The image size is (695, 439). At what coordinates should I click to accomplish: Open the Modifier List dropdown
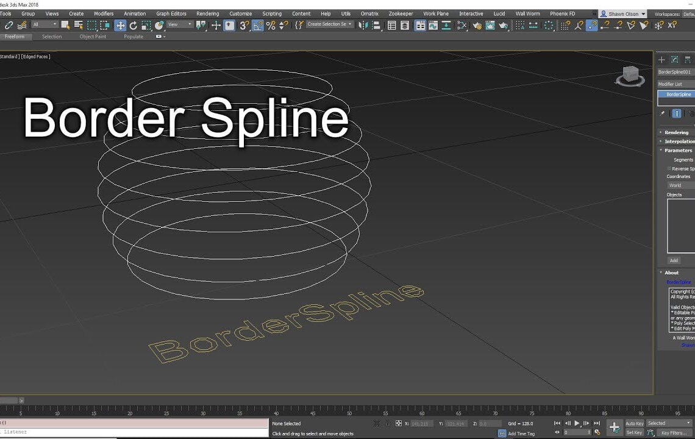(x=677, y=84)
